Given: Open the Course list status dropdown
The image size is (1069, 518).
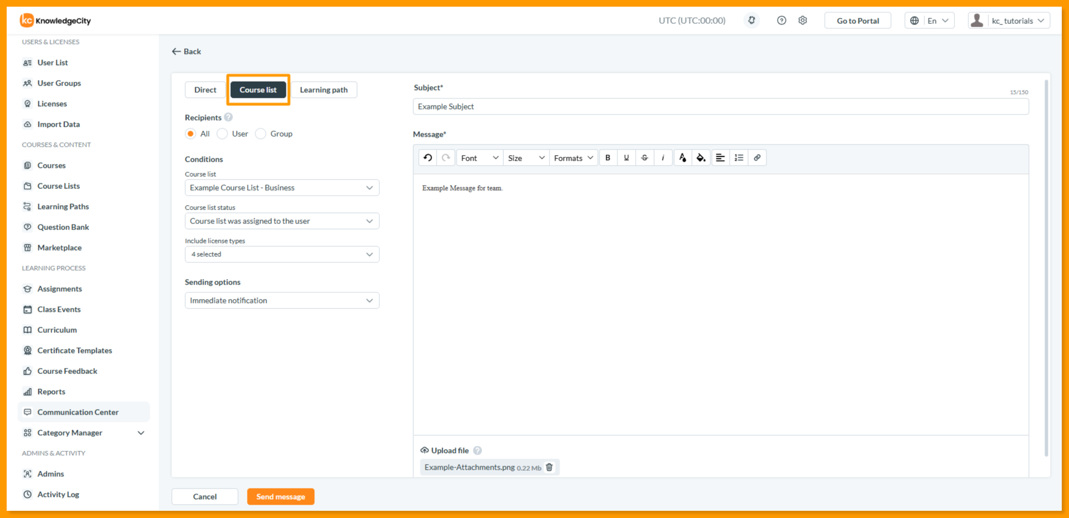Looking at the screenshot, I should coord(282,221).
